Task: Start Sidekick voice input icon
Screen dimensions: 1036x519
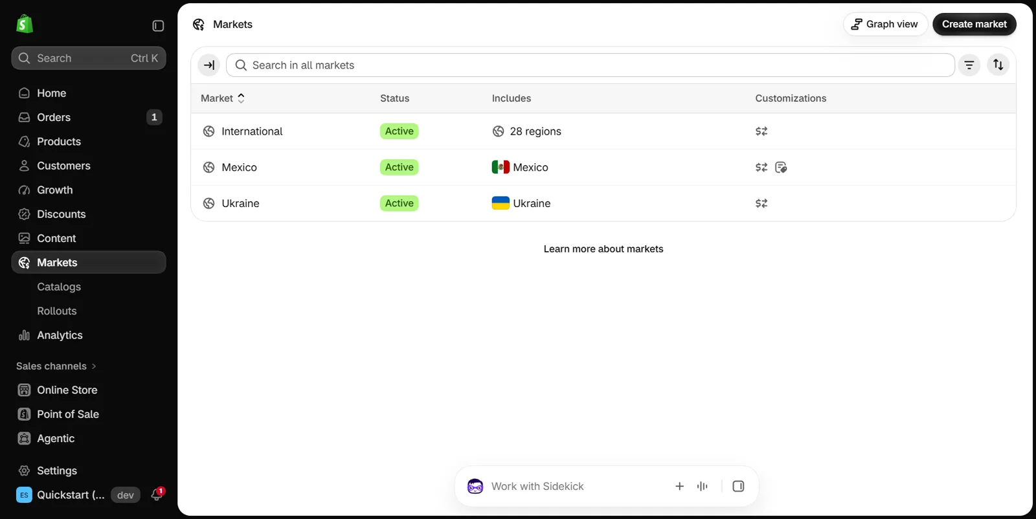Action: tap(703, 487)
